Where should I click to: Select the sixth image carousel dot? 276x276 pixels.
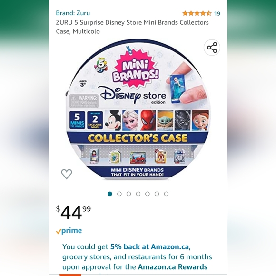(157, 194)
